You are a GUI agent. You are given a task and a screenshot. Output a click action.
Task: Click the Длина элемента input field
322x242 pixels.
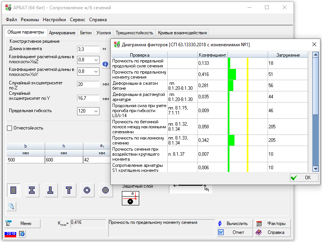[88, 49]
